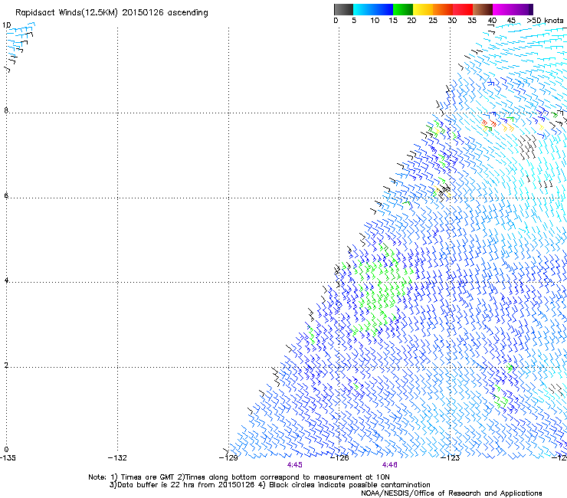
Task: Click the longitude label '-123'
Action: click(451, 458)
